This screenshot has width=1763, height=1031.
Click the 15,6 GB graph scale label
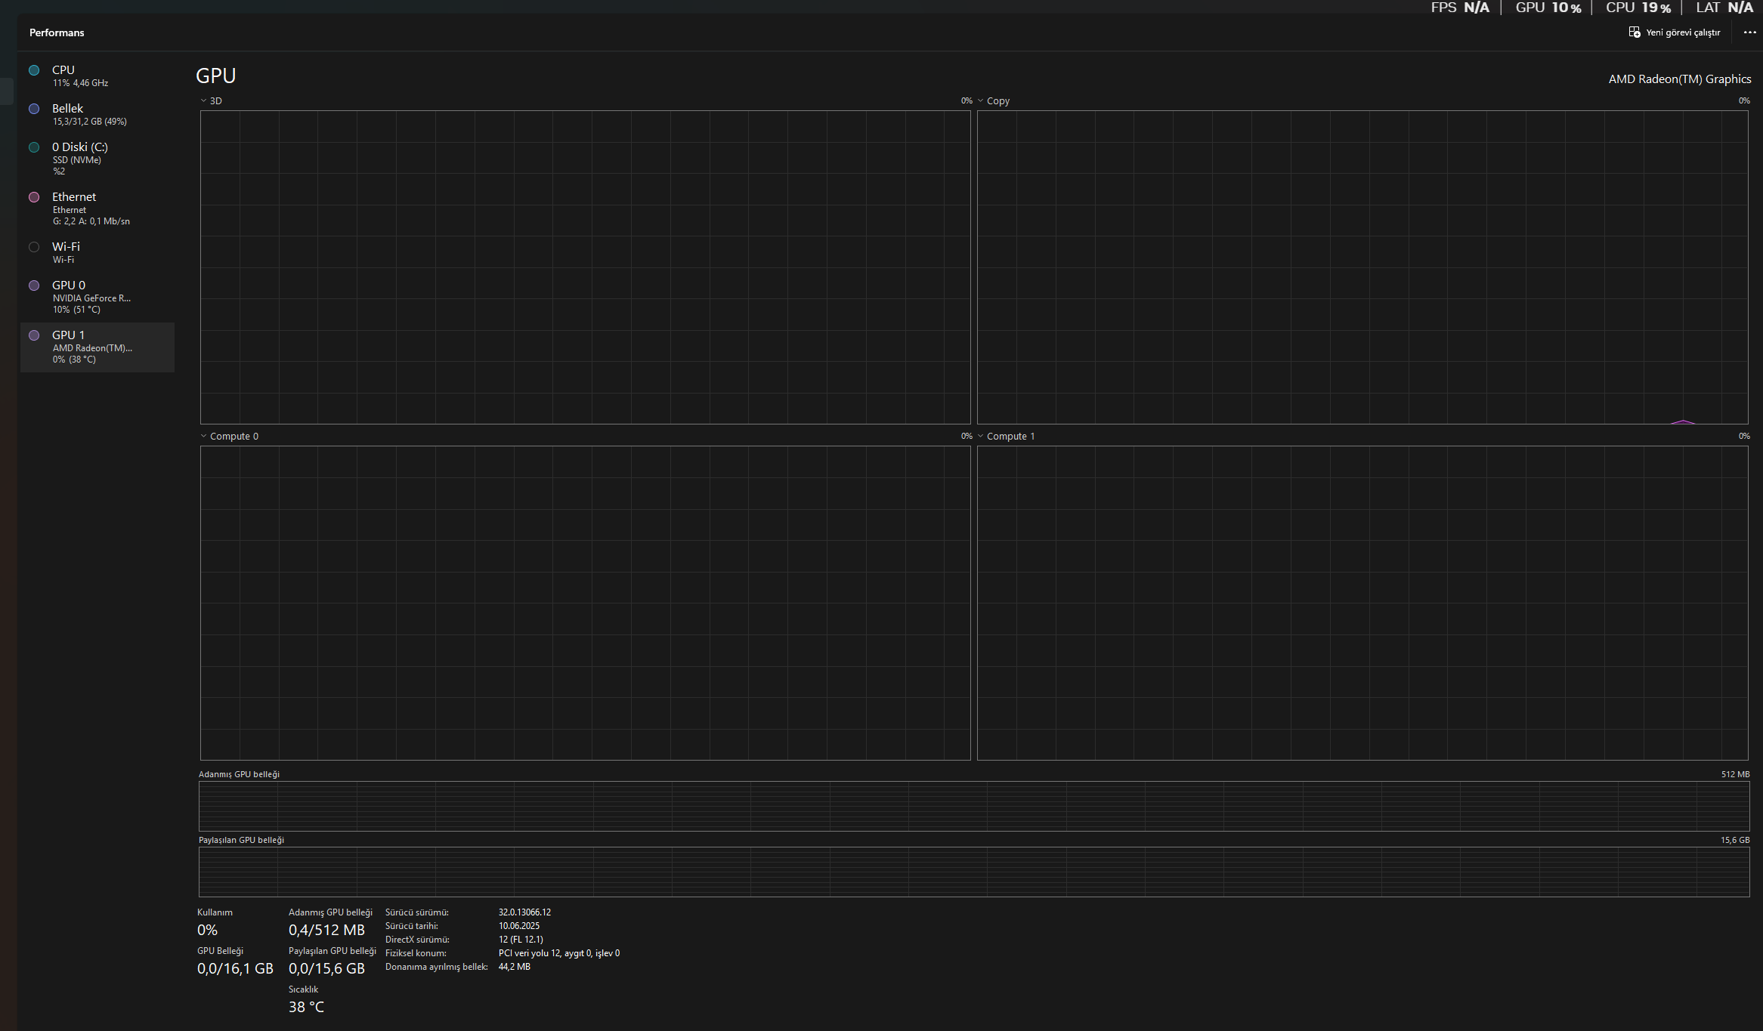[x=1735, y=840]
